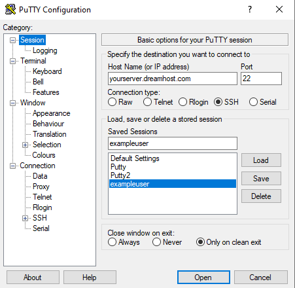295x288 pixels.
Task: Select exampleuser in the sessions list
Action: pyautogui.click(x=173, y=184)
